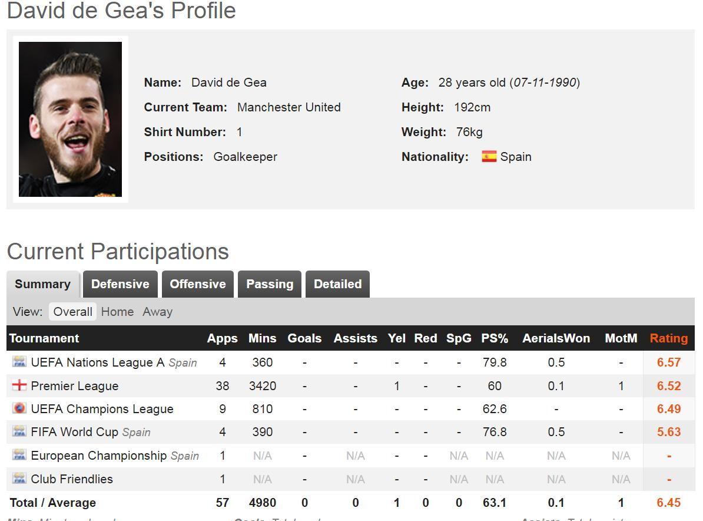Sort the table by Mins column
This screenshot has height=521, width=703.
coord(262,338)
